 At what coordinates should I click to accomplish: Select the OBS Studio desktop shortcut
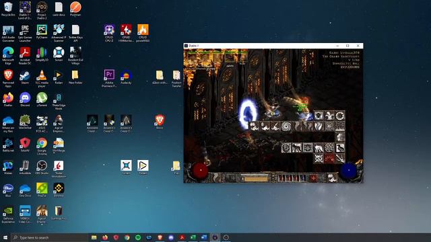point(42,167)
